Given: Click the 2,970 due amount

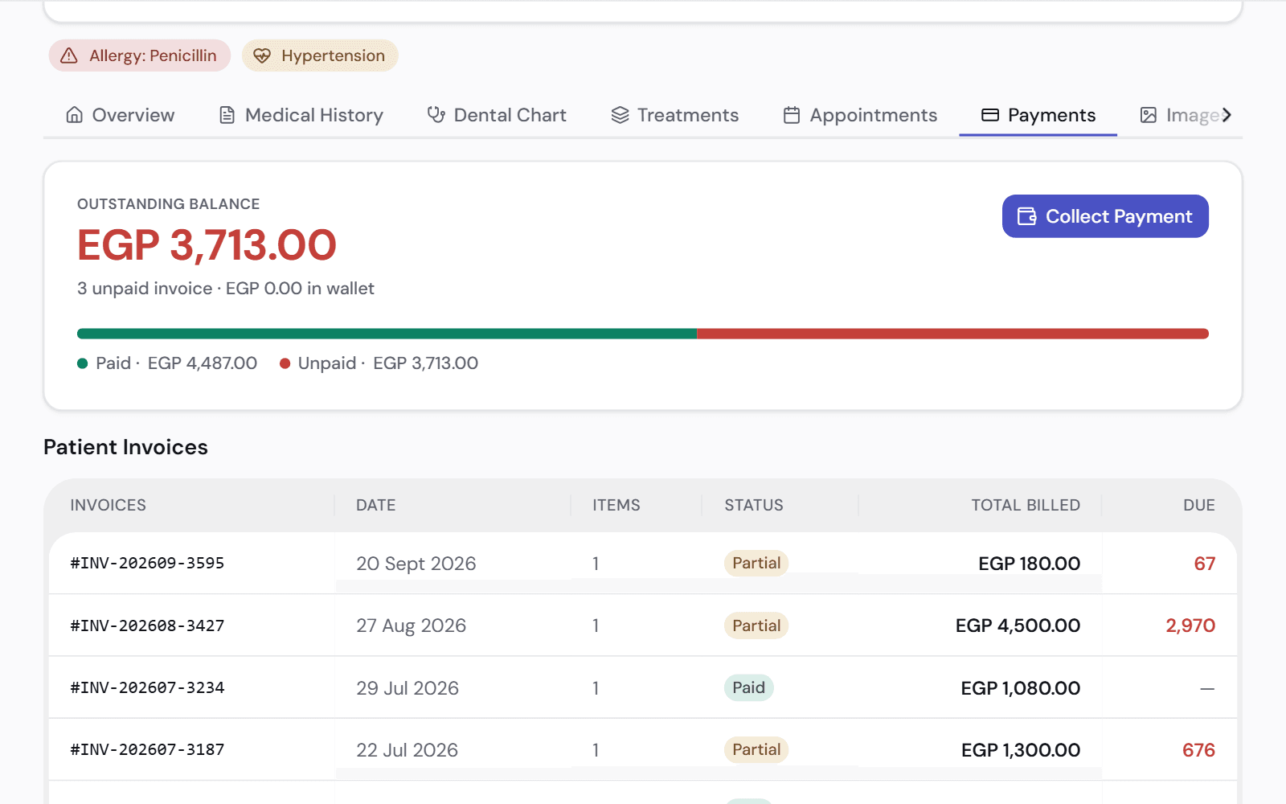Looking at the screenshot, I should (x=1190, y=626).
